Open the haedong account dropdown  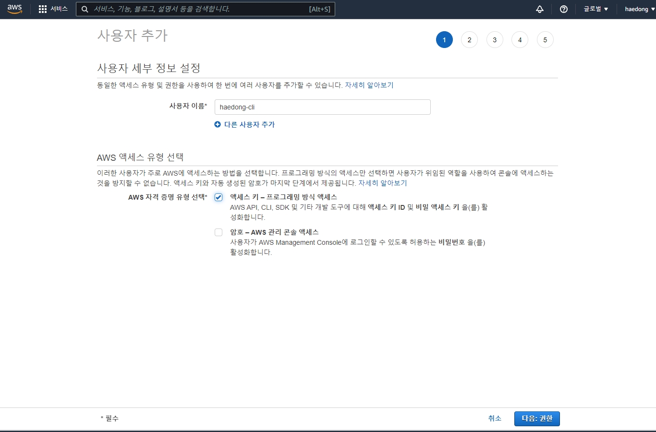click(640, 9)
